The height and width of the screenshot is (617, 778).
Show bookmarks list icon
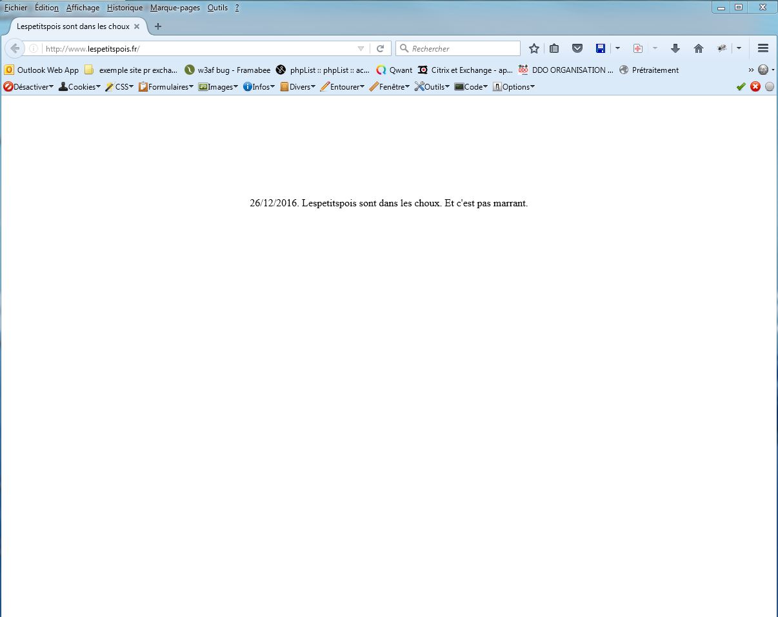[x=554, y=48]
